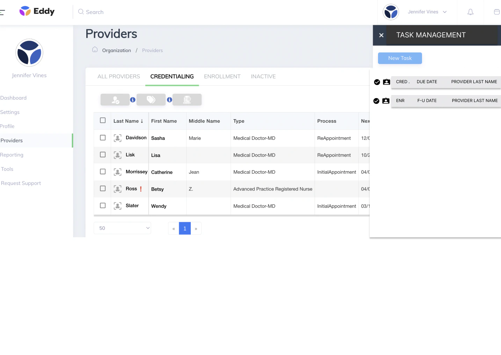Open the Reporting sidebar link
This screenshot has width=501, height=355.
click(12, 155)
